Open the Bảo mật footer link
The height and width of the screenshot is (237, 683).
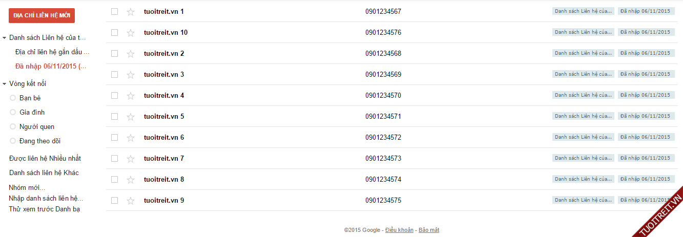[429, 230]
